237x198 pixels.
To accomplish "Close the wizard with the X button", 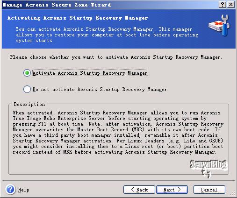I will tap(231, 5).
